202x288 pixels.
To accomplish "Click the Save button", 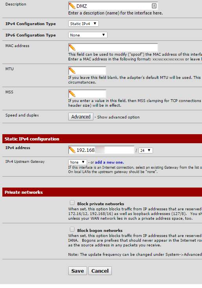I will click(78, 271).
